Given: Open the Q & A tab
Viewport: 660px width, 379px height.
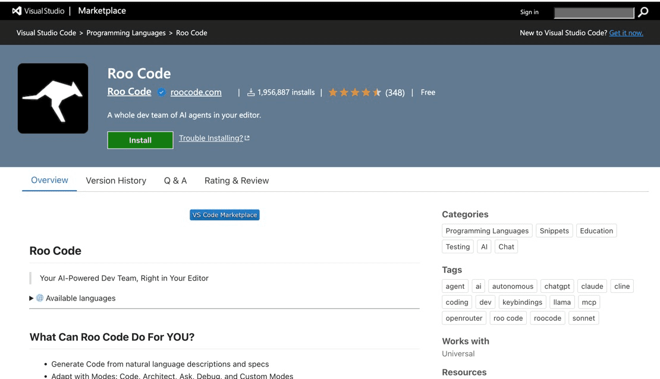Looking at the screenshot, I should [175, 181].
